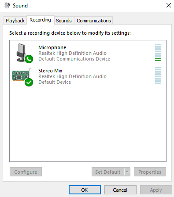174x197 pixels.
Task: Click the Cancel button
Action: point(120,190)
